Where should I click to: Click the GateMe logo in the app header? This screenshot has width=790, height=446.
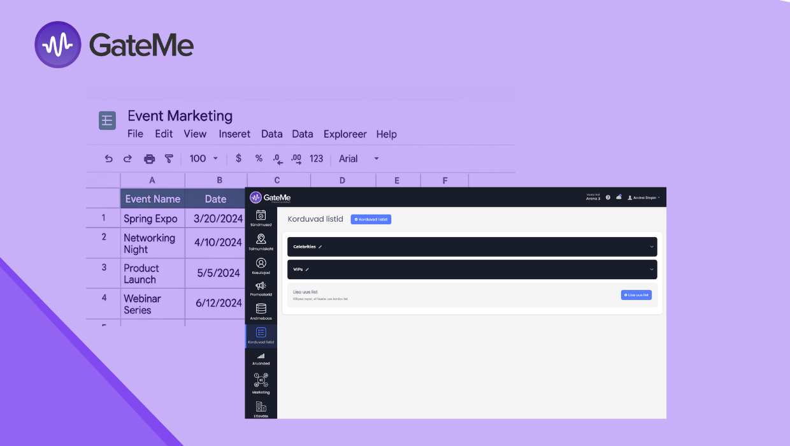(x=270, y=198)
